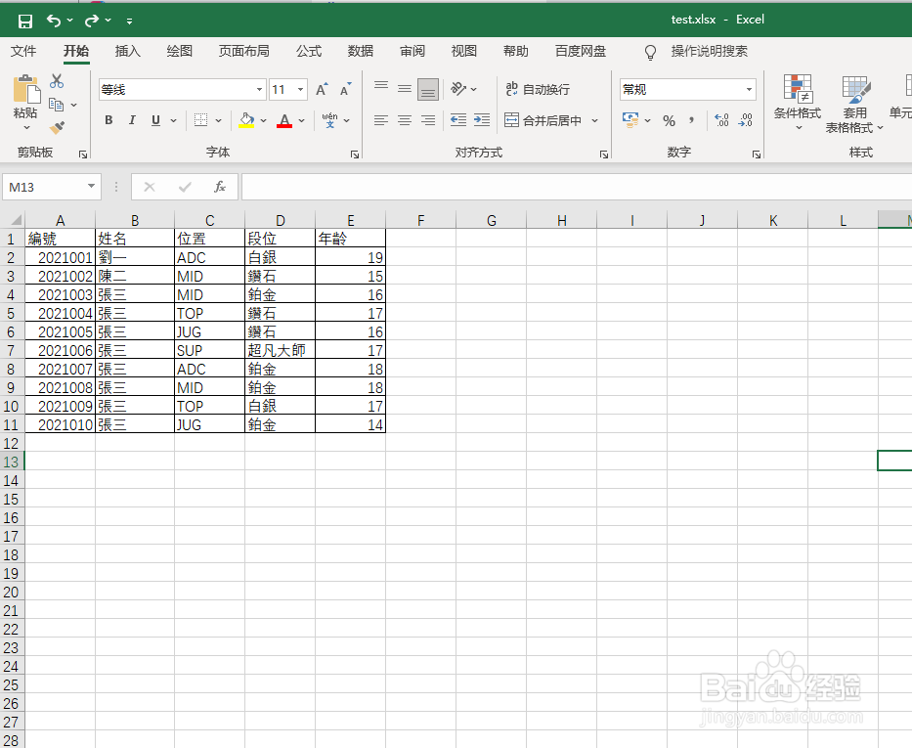Screen dimensions: 912x748
Task: Click Increase Decimal icon
Action: (721, 120)
